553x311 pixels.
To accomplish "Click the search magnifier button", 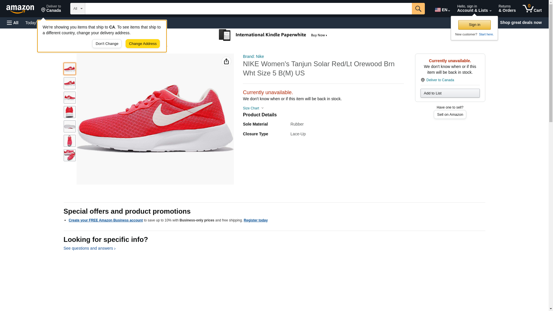I will coord(418,9).
